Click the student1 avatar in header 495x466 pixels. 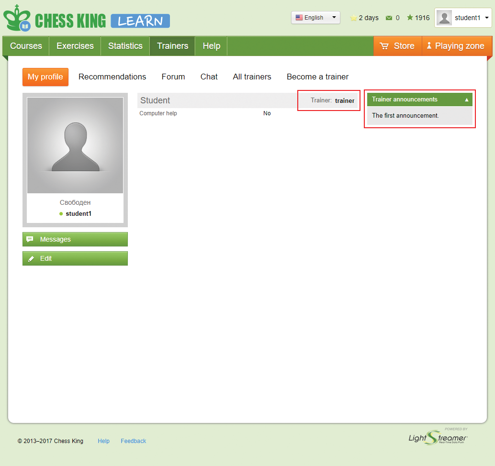pos(444,18)
